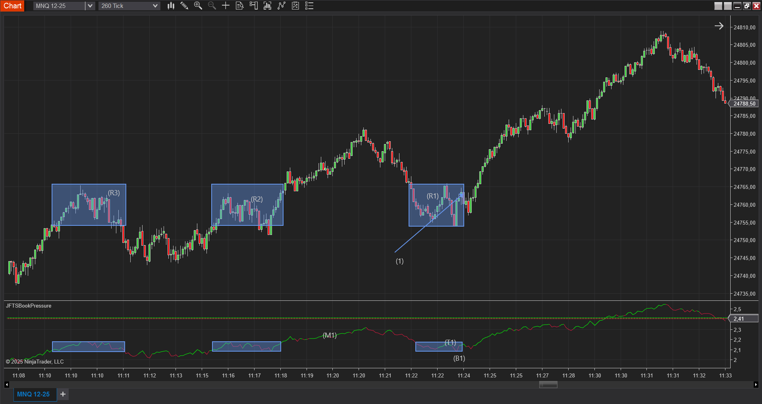Select the (R2) rectangle drawing label
This screenshot has width=762, height=404.
[x=257, y=199]
